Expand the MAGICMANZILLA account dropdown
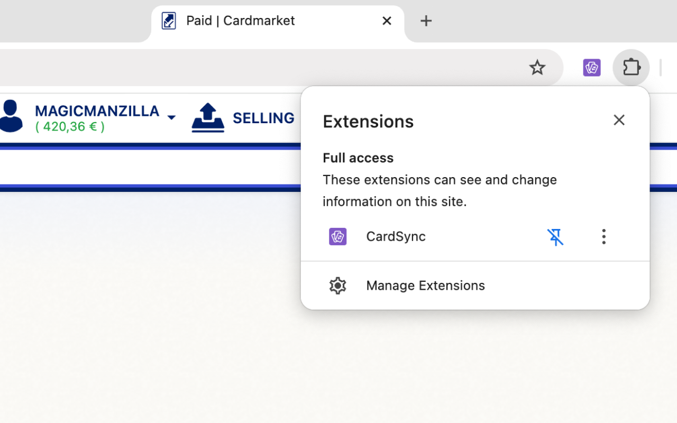The height and width of the screenshot is (423, 677). [171, 117]
